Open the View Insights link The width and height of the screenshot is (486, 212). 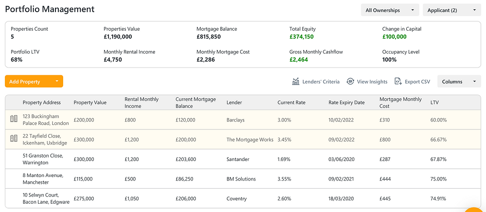pyautogui.click(x=372, y=82)
